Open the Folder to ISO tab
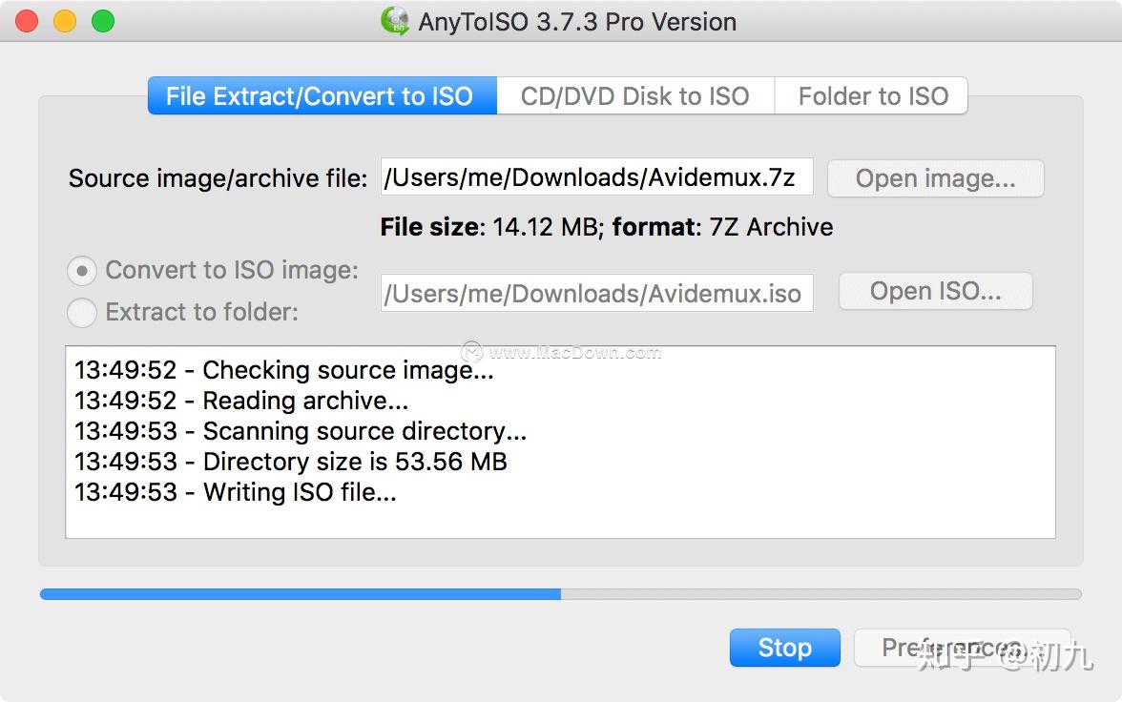Screen dimensions: 1122x702 click(871, 95)
